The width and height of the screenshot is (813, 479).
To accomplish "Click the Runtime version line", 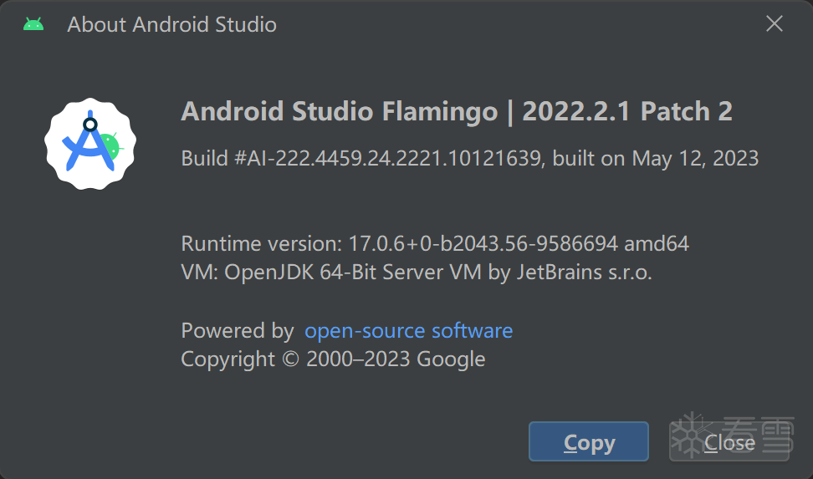I will point(435,244).
